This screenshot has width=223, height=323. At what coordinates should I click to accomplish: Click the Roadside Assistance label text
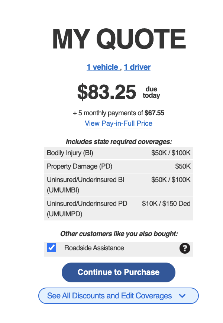[x=94, y=248]
